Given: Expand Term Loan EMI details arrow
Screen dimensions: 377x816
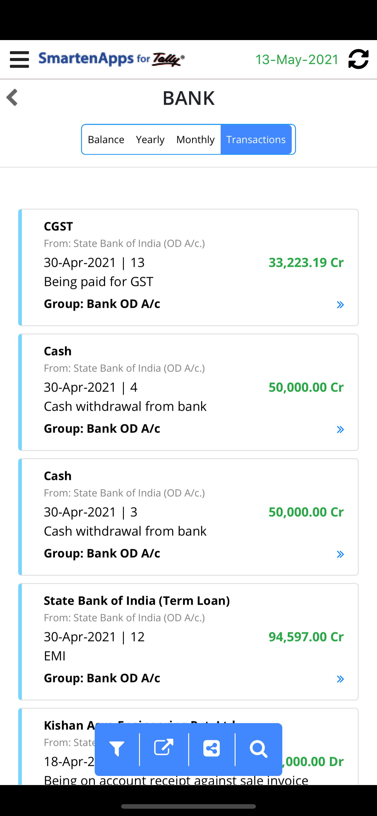Looking at the screenshot, I should (x=340, y=679).
